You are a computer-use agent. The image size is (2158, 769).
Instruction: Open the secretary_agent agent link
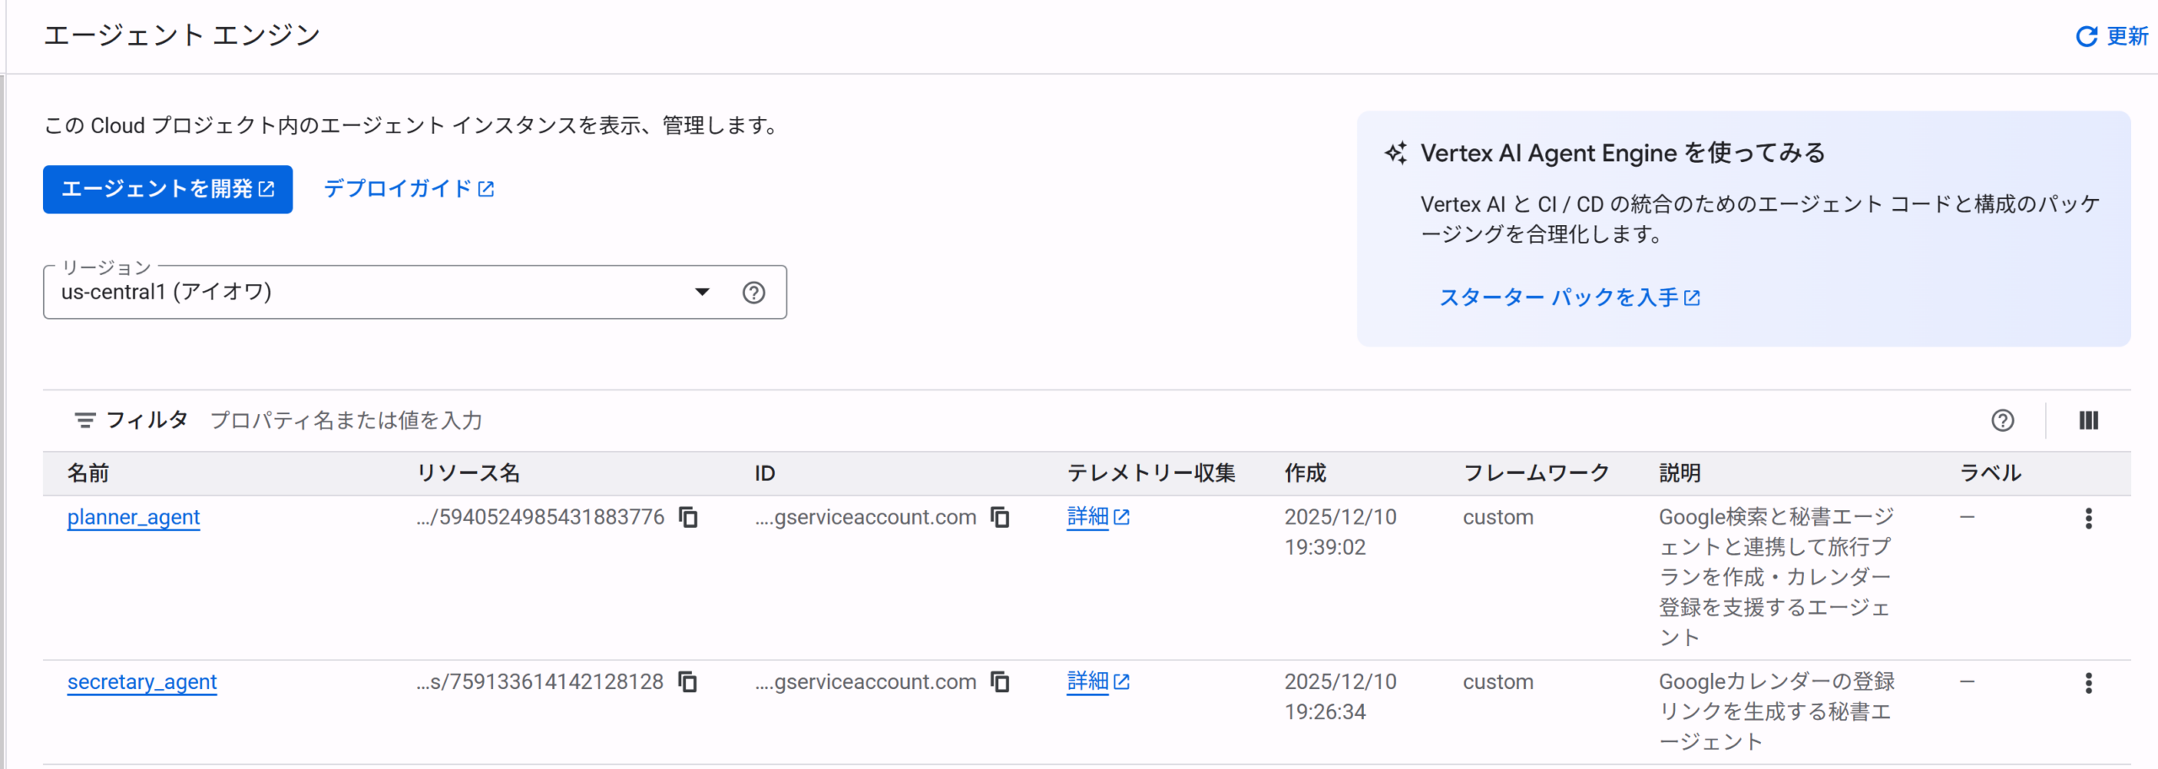(142, 681)
